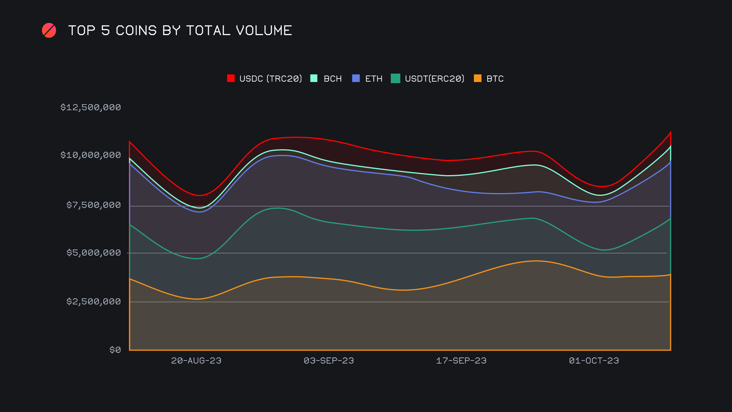Select the 03-SEP-23 x-axis date label
This screenshot has width=732, height=412.
point(329,360)
